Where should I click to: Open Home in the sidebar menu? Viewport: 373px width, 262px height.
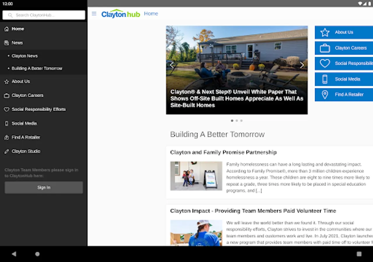point(44,29)
